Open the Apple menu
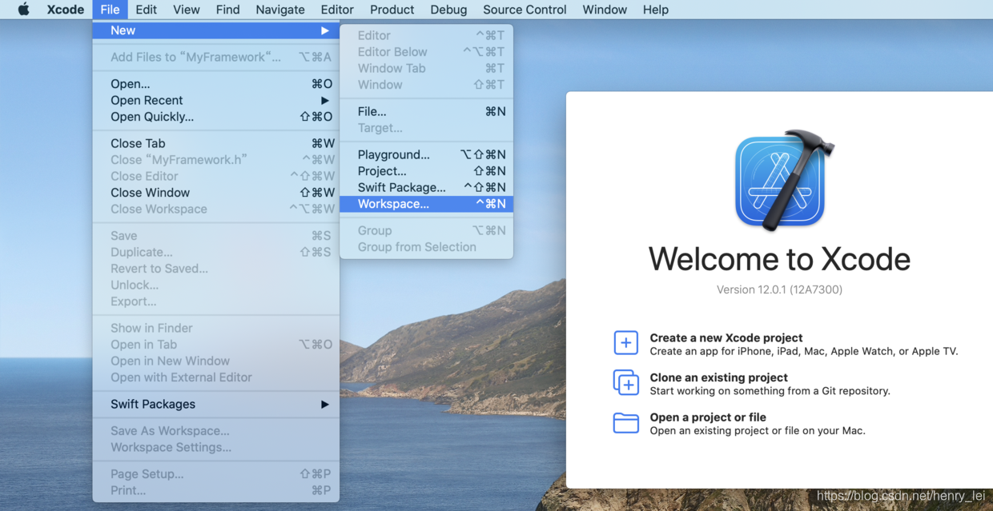 [x=23, y=10]
